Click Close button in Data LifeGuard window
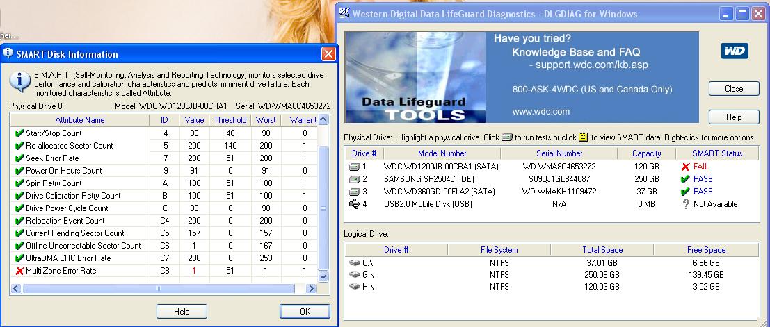This screenshot has height=327, width=770. 734,89
